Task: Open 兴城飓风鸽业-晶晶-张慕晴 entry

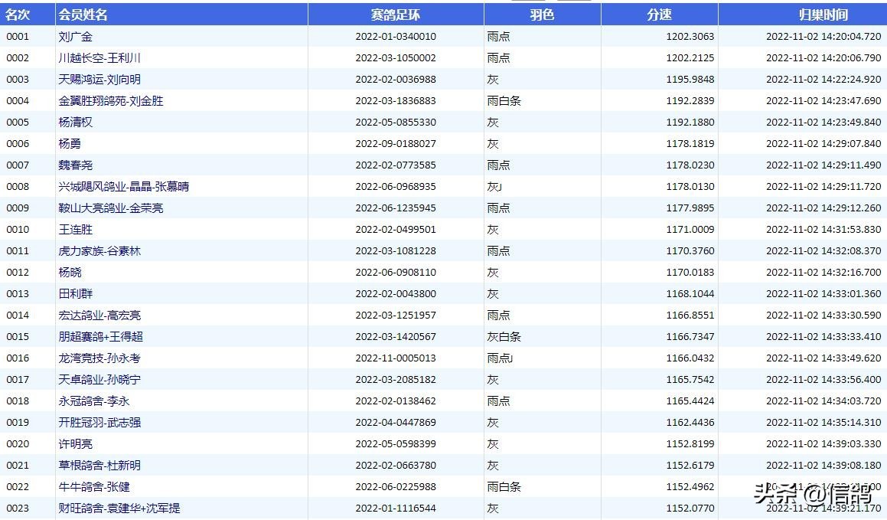Action: [x=124, y=187]
